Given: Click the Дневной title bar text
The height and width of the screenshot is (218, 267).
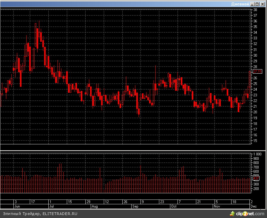Looking at the screenshot, I should tap(240, 4).
